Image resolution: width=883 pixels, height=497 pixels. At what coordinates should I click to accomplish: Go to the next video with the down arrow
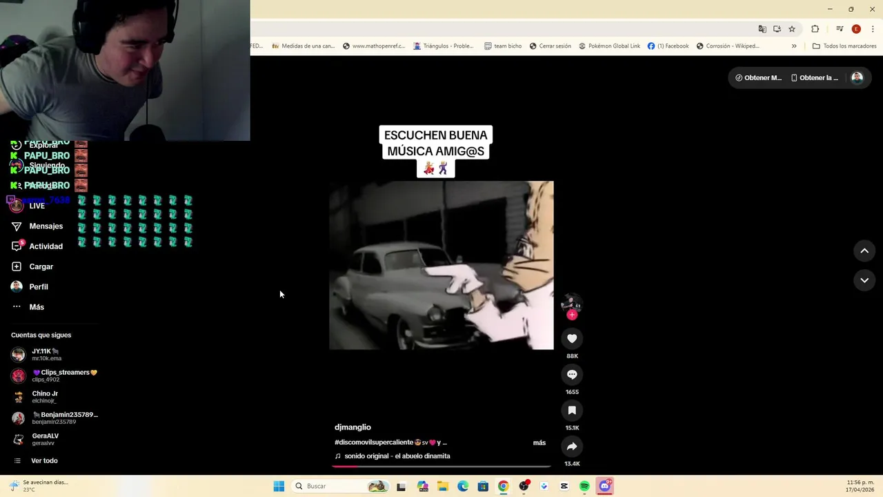click(864, 280)
